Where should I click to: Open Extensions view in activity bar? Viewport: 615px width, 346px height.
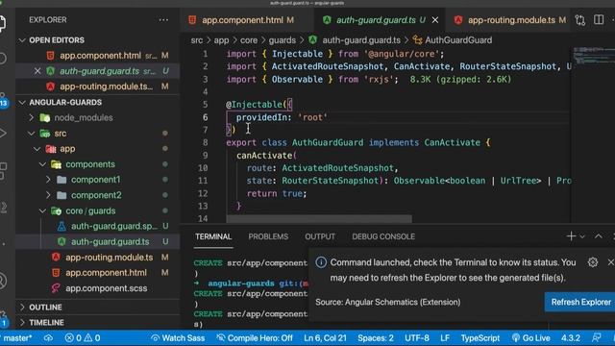click(x=3, y=171)
